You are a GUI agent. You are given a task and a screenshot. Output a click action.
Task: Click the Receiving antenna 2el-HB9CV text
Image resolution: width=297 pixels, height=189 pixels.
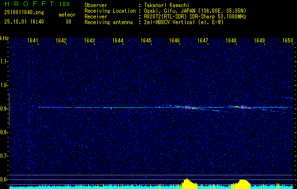click(x=184, y=22)
